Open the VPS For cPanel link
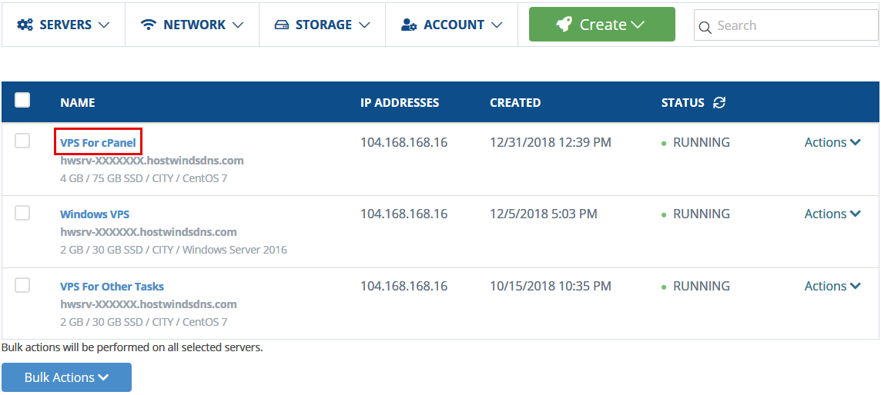This screenshot has height=395, width=881. (98, 143)
